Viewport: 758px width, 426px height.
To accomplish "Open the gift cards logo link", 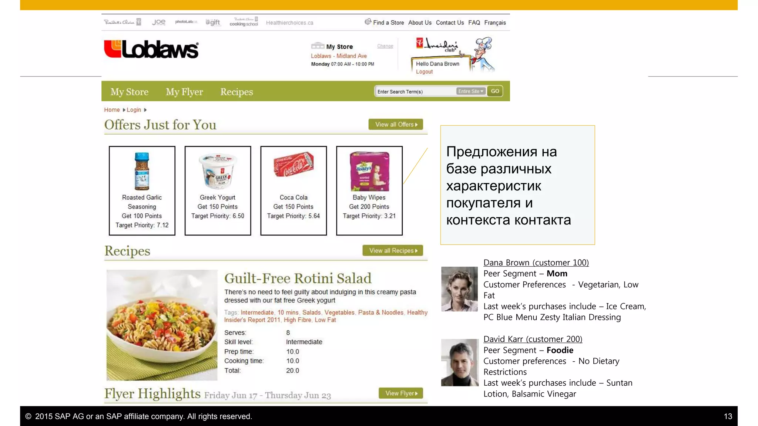I will coord(213,22).
